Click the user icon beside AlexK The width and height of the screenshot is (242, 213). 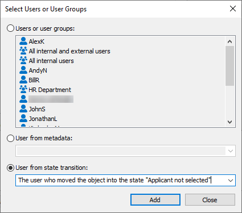pyautogui.click(x=23, y=41)
